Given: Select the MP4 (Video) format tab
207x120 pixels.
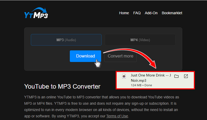Looking at the screenshot, I should [x=140, y=40].
